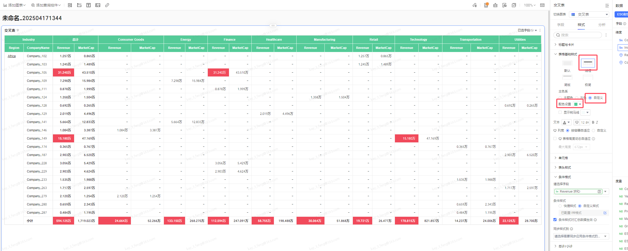Click the bold B text icon

[593, 122]
